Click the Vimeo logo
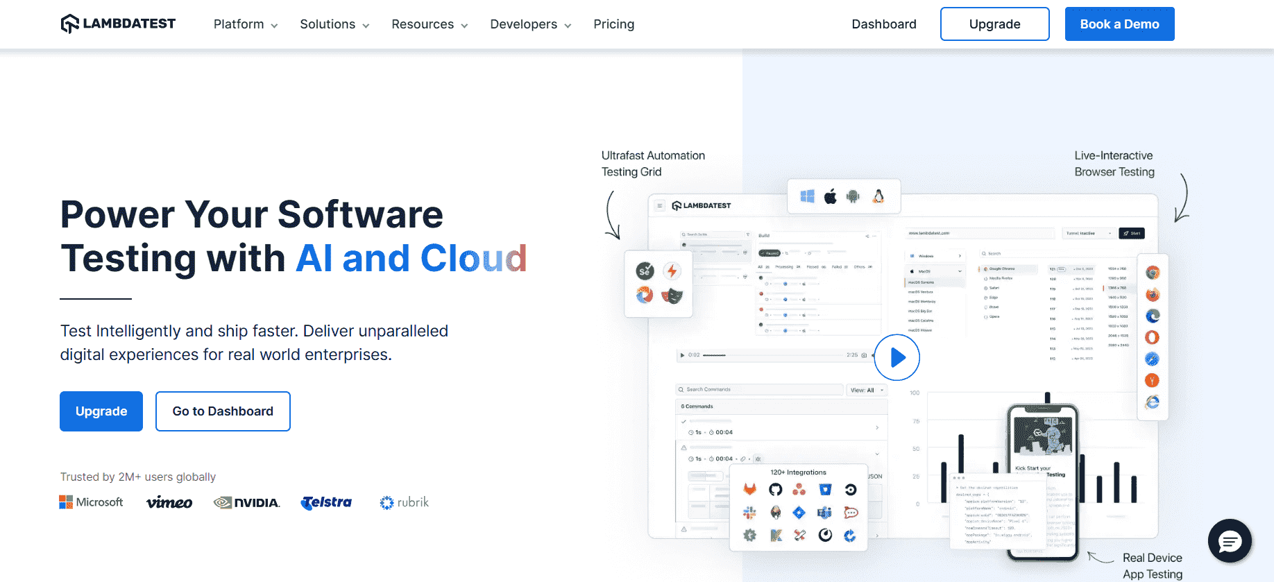The width and height of the screenshot is (1274, 582). 169,502
